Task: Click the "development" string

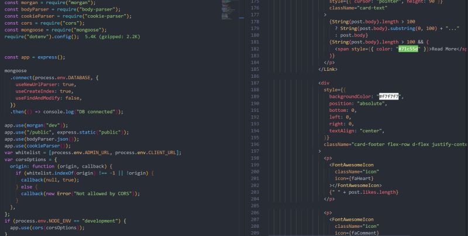Action: [100, 221]
